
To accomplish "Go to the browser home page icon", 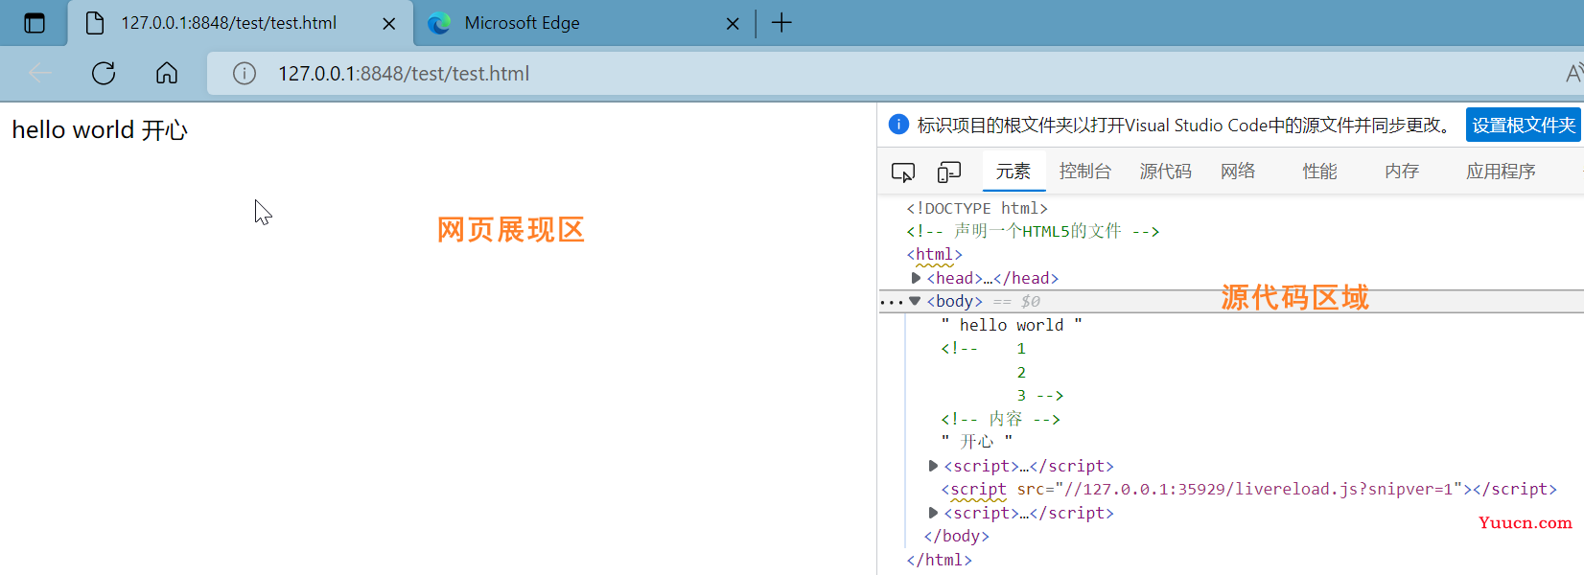I will tap(167, 73).
